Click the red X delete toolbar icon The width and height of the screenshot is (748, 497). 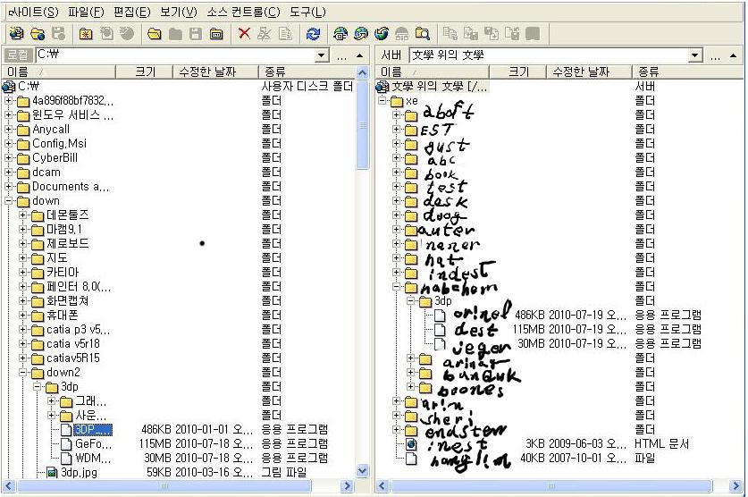pyautogui.click(x=244, y=34)
